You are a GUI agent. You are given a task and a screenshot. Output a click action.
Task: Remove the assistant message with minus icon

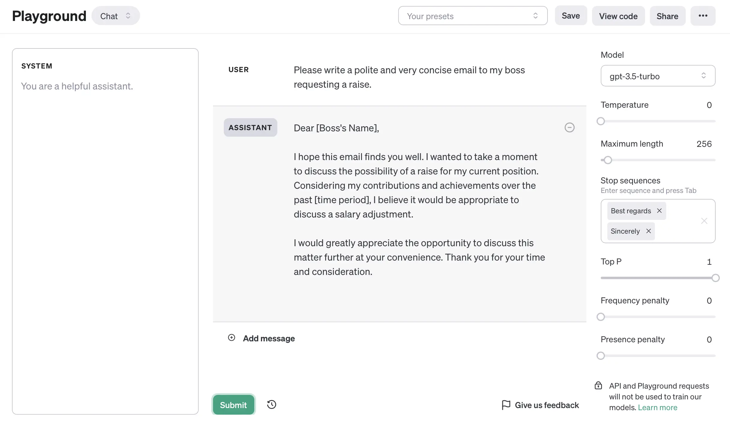(x=569, y=127)
